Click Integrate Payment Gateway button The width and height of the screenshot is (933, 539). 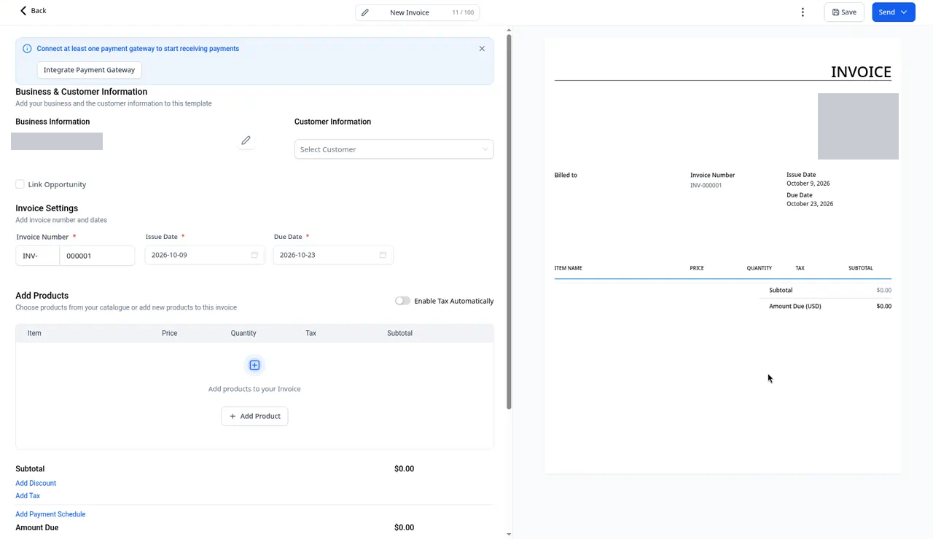click(89, 70)
